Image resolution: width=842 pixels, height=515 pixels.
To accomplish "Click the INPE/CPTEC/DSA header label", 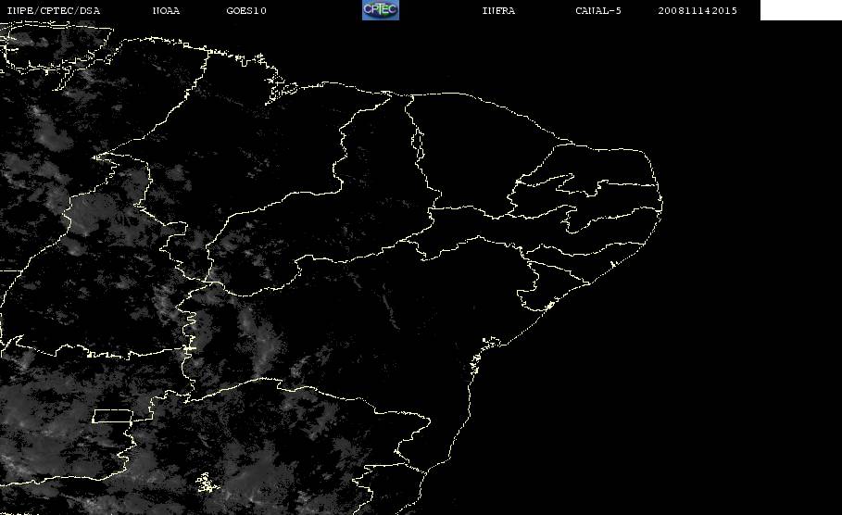I will [x=53, y=10].
